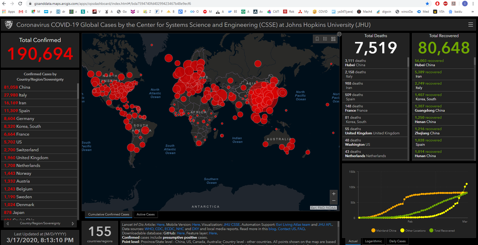This screenshot has height=245, width=478.
Task: Select the Daily Cases chart tab
Action: pos(397,241)
